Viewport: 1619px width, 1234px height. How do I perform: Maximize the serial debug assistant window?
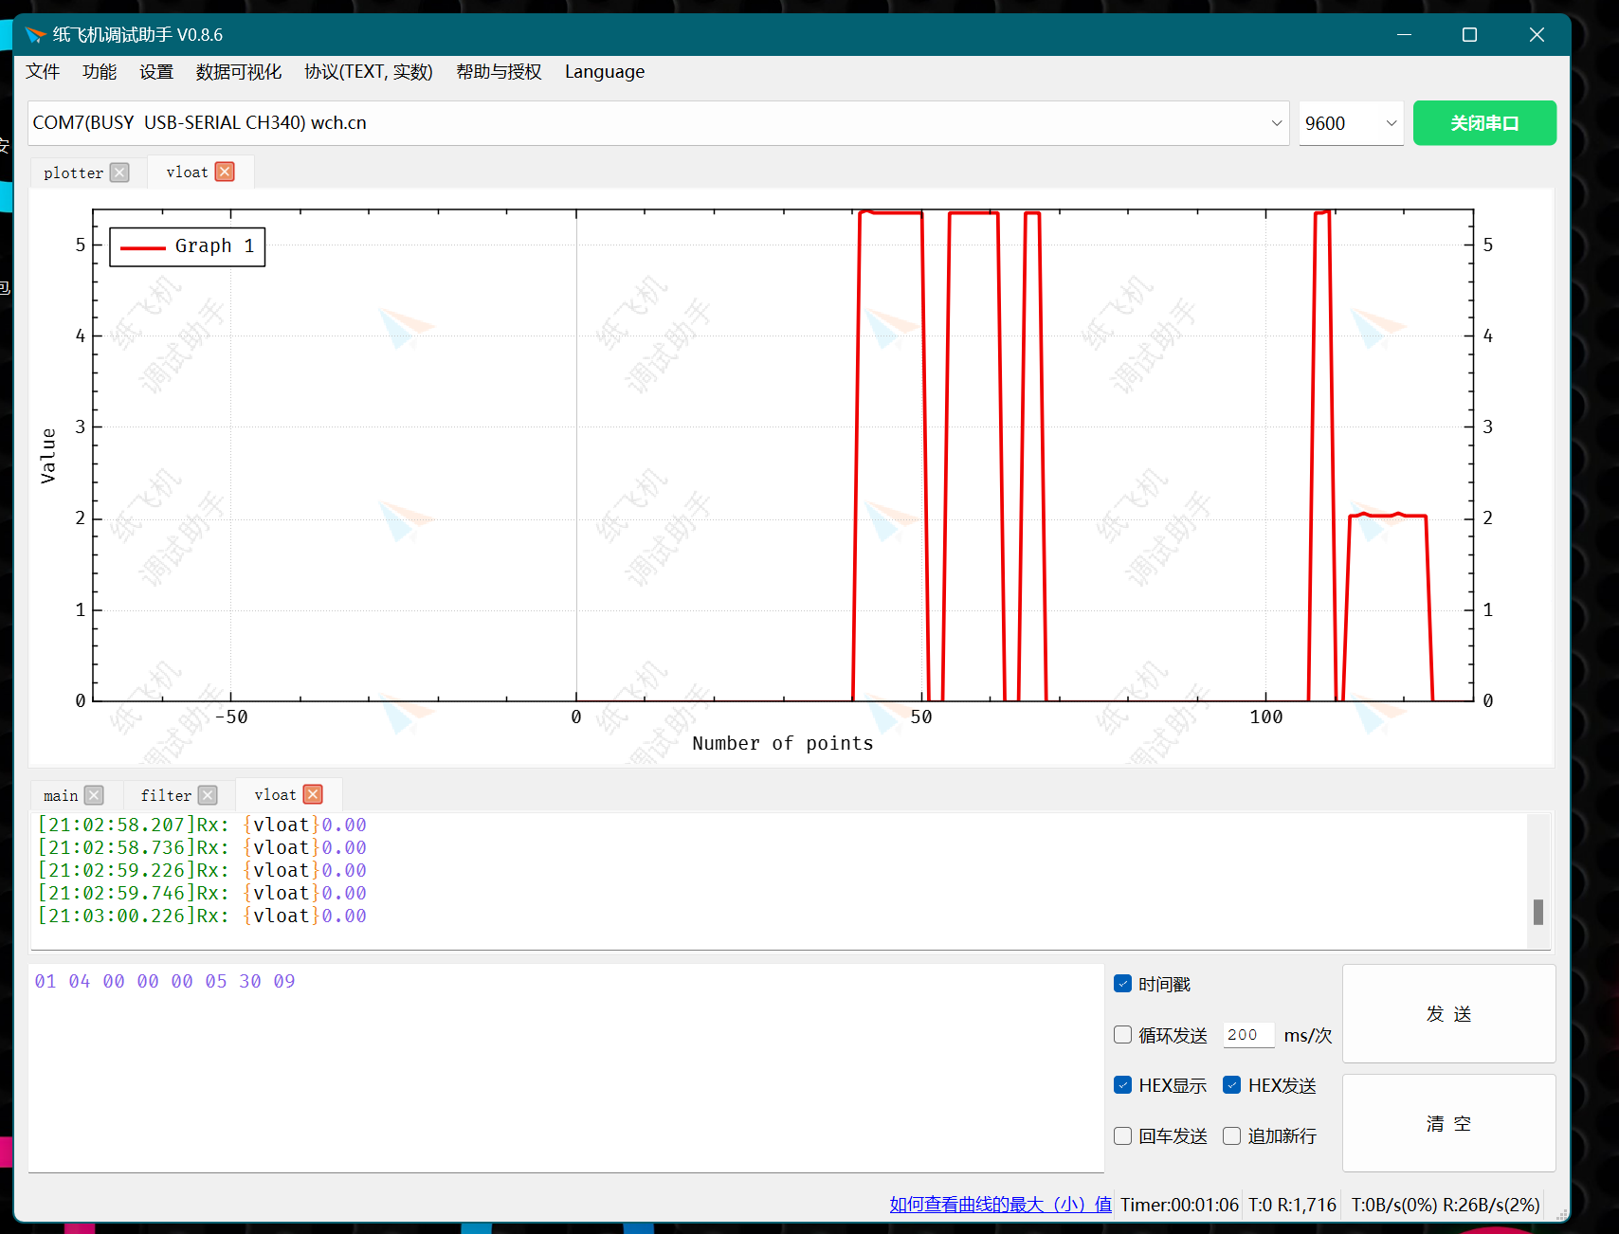click(x=1469, y=35)
